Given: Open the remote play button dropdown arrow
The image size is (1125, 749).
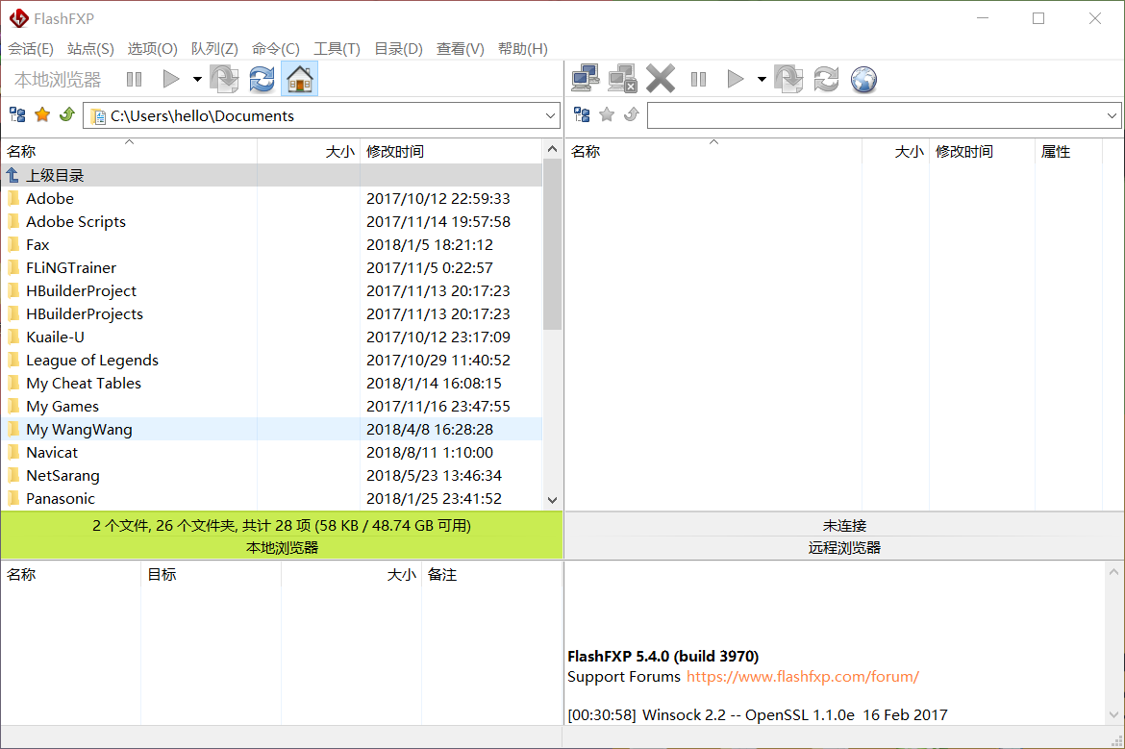Looking at the screenshot, I should tap(762, 79).
